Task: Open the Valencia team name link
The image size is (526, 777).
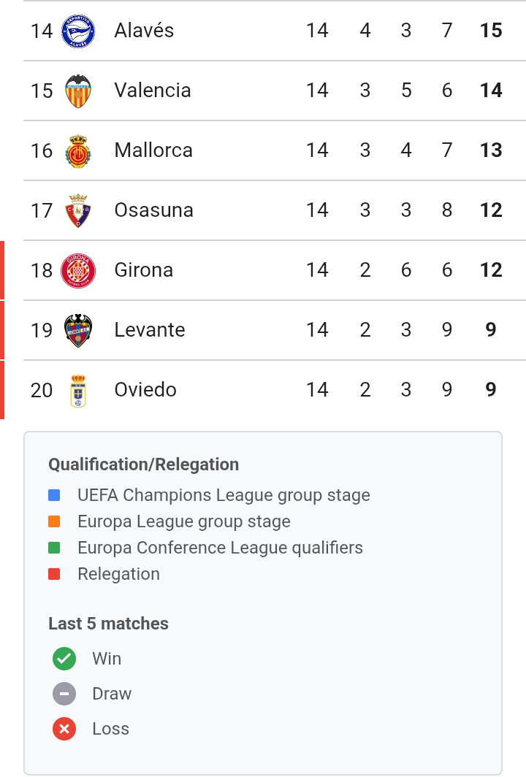Action: [x=153, y=91]
